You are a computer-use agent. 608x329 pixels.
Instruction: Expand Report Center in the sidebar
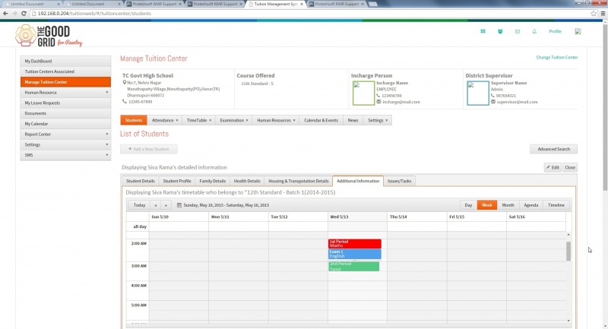(65, 134)
